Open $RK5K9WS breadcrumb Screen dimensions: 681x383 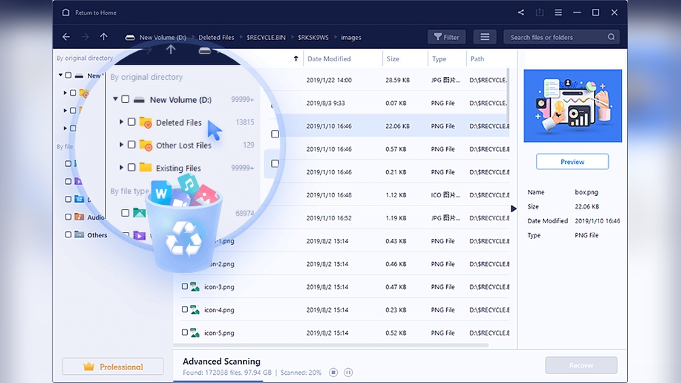[313, 37]
